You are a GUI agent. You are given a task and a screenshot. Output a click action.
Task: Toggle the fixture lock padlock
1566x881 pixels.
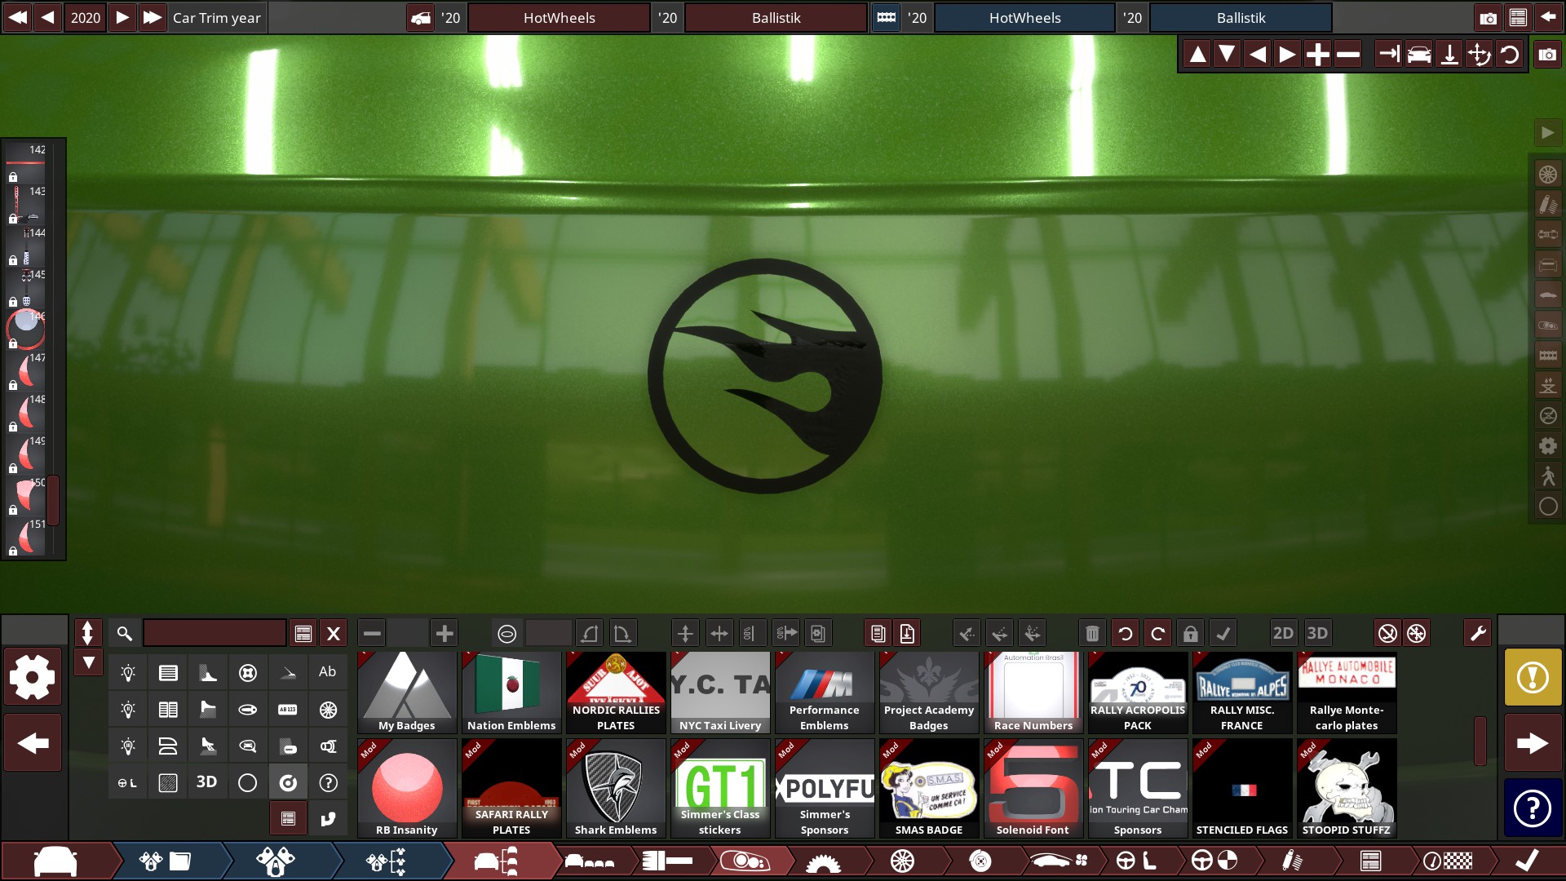pyautogui.click(x=1190, y=634)
